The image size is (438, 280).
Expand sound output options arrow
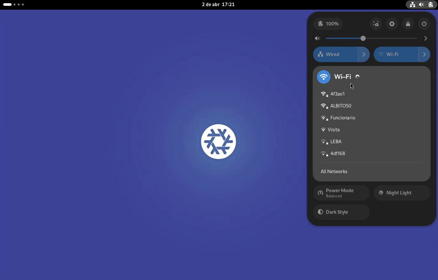426,38
